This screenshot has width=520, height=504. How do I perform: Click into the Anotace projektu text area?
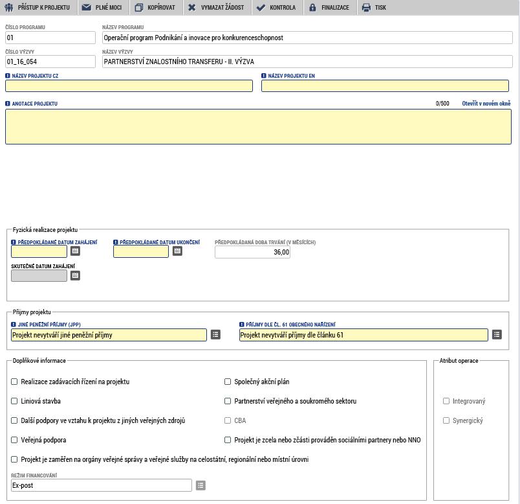pos(258,126)
